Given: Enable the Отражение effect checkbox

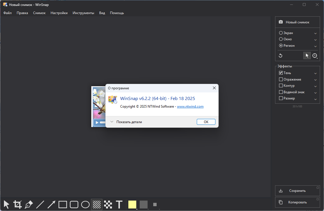Looking at the screenshot, I should [281, 79].
